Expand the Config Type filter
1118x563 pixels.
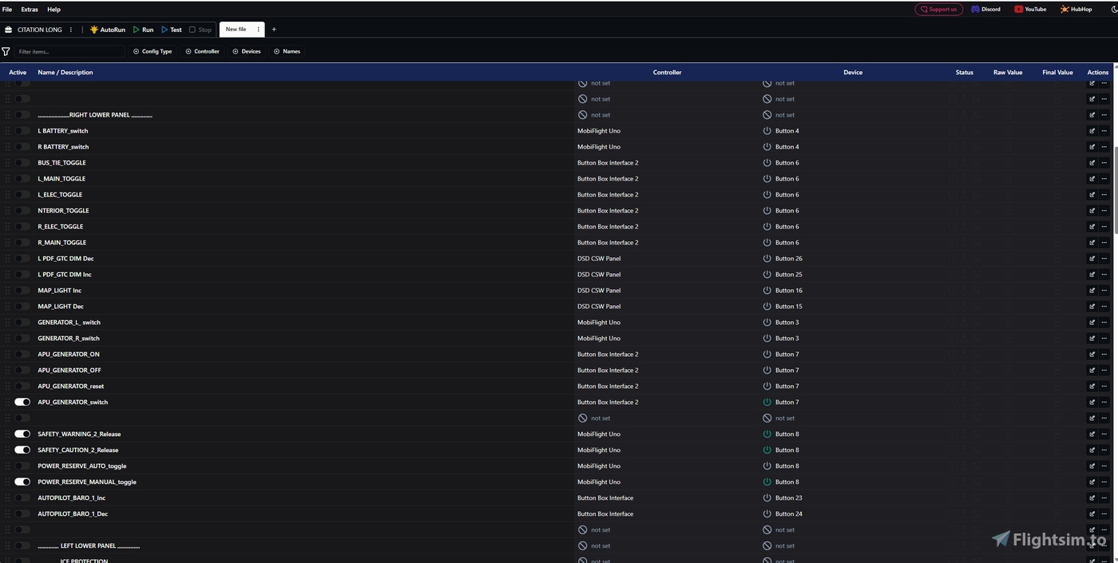153,51
